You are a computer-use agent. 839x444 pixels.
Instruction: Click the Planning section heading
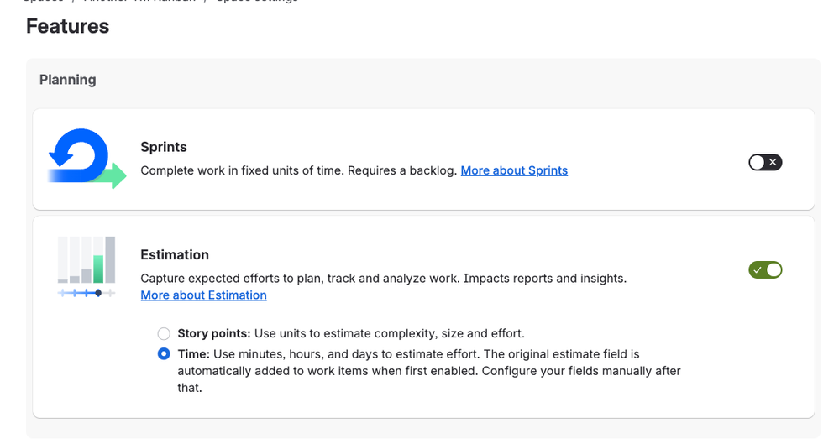[67, 80]
